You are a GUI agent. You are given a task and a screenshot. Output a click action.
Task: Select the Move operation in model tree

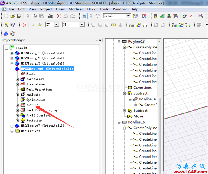click(x=138, y=116)
